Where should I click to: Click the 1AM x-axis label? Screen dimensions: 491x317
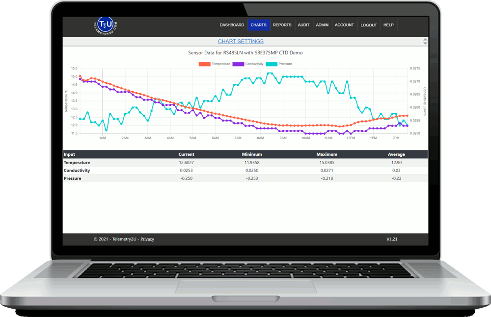(103, 138)
